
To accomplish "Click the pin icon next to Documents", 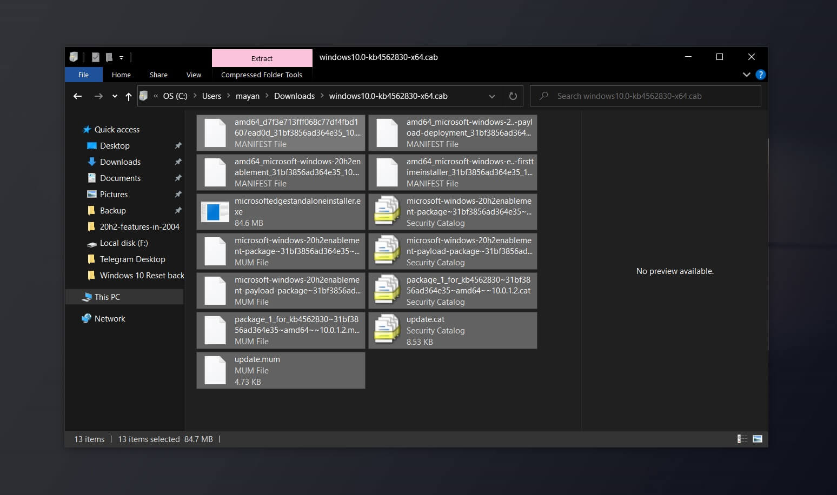I will [x=178, y=178].
